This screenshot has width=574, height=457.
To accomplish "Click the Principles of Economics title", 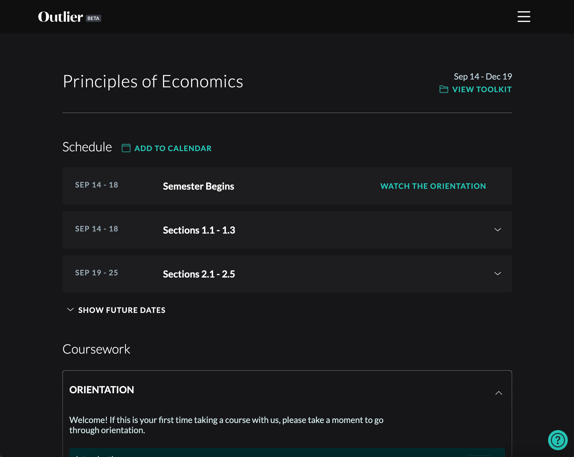I will [153, 81].
